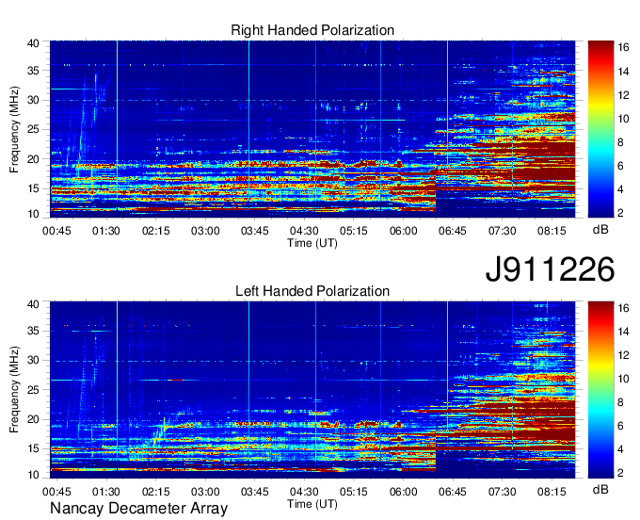Click the Right Handed Polarization spectrogram image
The width and height of the screenshot is (640, 520).
[x=312, y=129]
